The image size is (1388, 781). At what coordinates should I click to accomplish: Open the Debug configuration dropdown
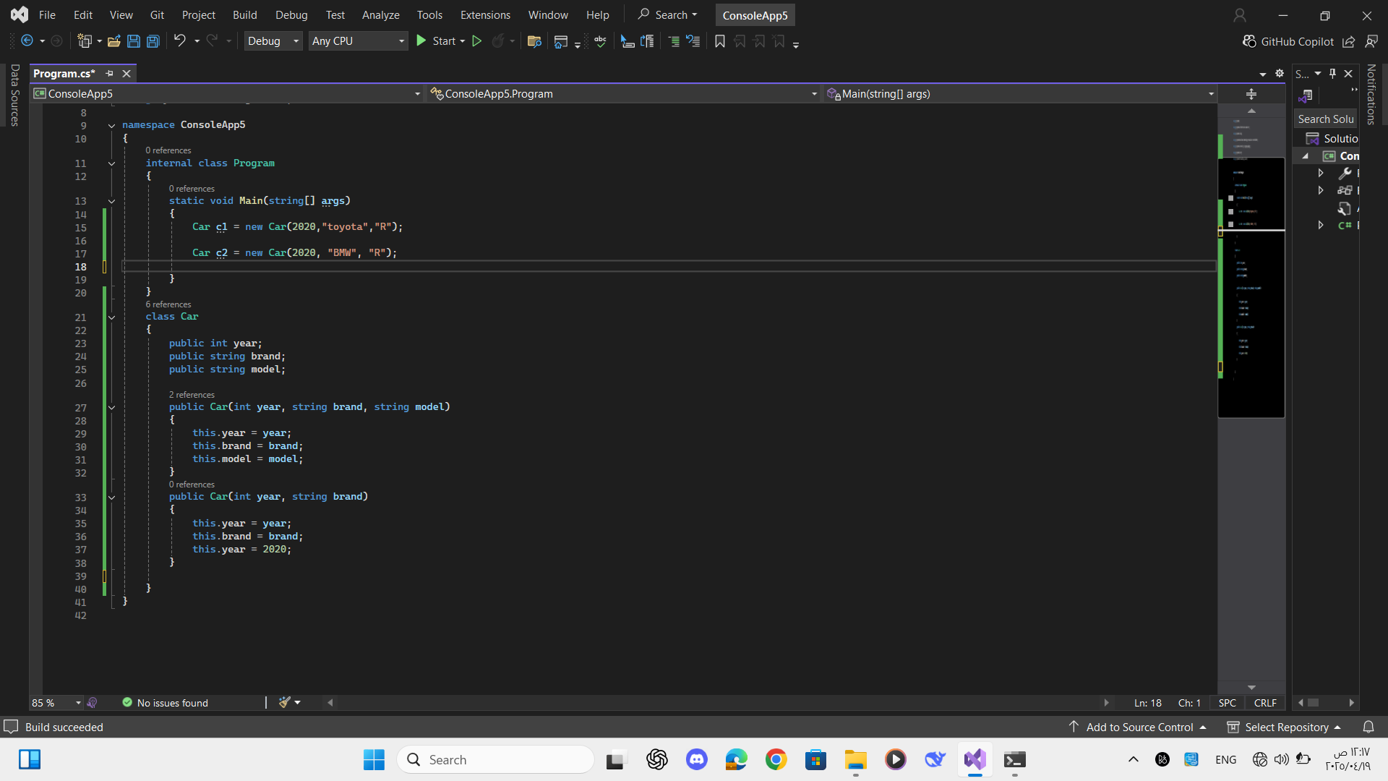(x=273, y=41)
